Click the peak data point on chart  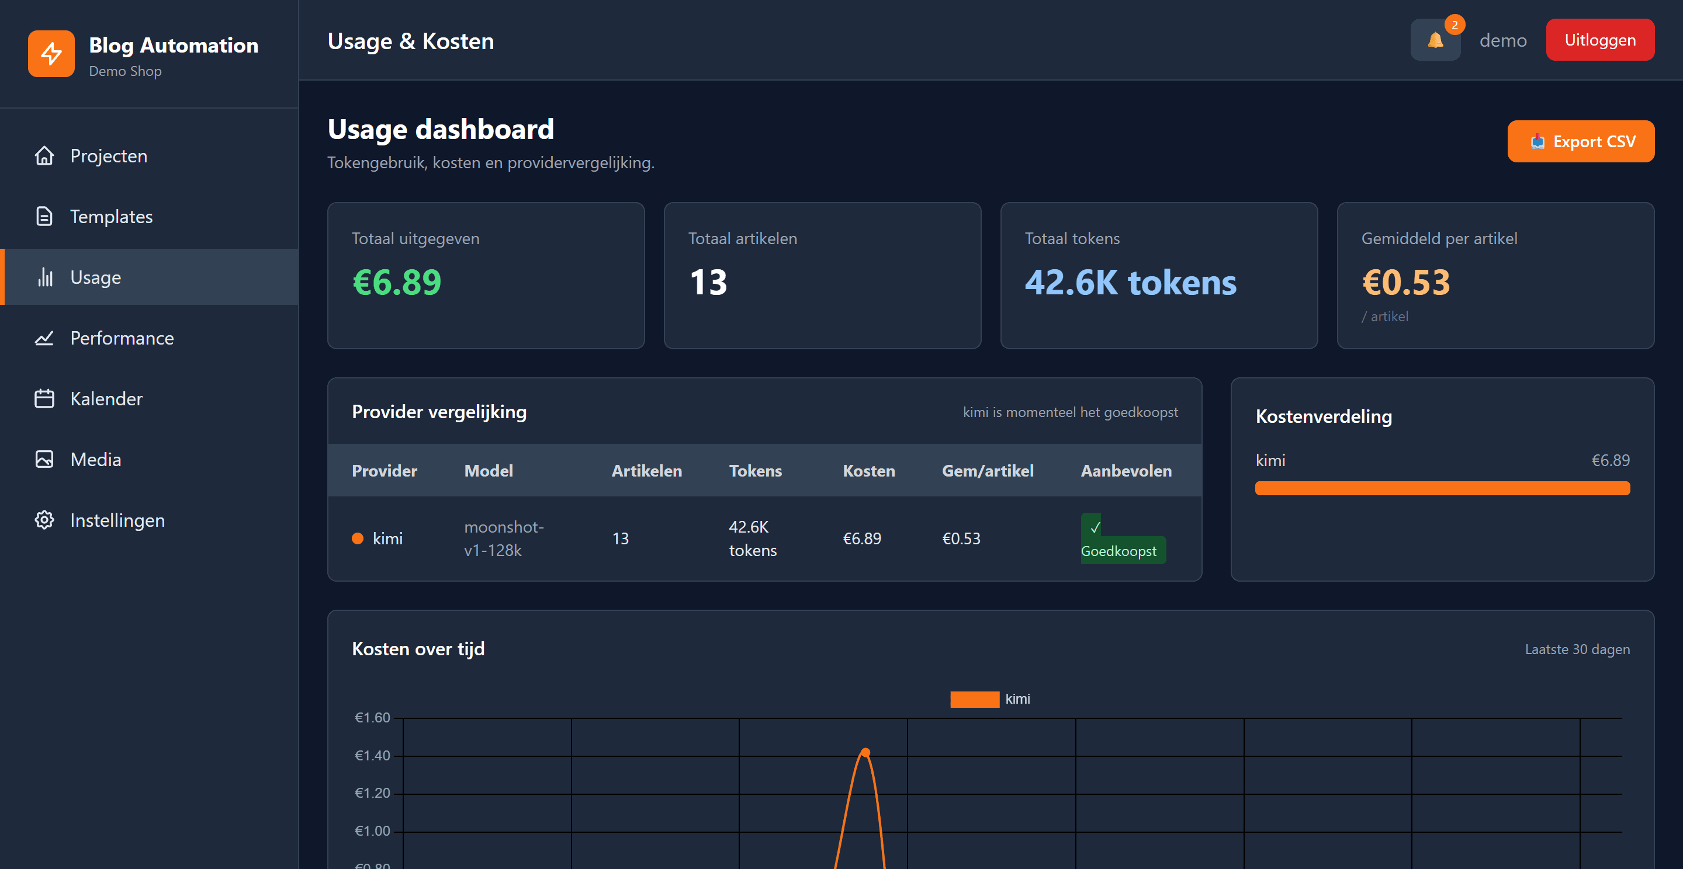click(865, 753)
